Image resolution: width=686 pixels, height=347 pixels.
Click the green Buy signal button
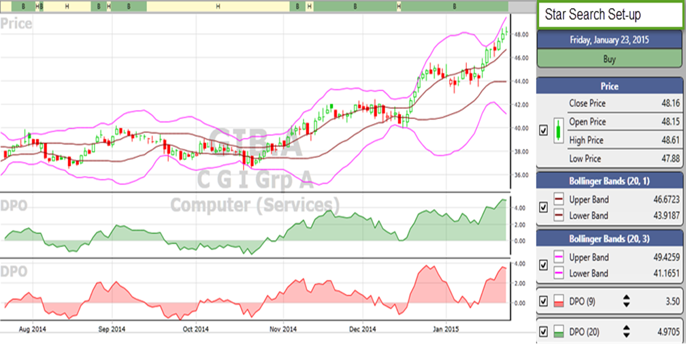point(610,59)
